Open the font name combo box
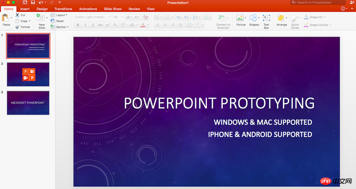Image resolution: width=356 pixels, height=189 pixels. pos(93,17)
